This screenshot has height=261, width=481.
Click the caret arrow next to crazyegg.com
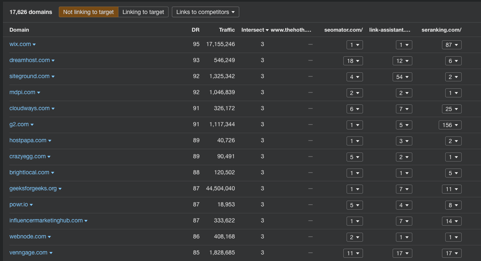49,157
